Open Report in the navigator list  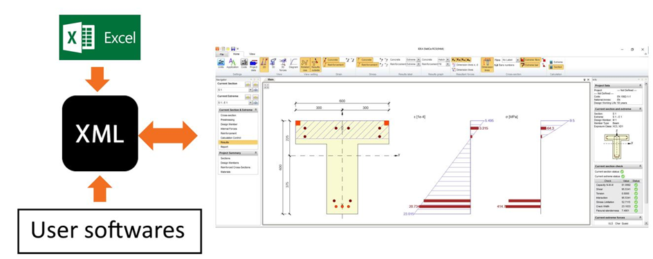(224, 146)
